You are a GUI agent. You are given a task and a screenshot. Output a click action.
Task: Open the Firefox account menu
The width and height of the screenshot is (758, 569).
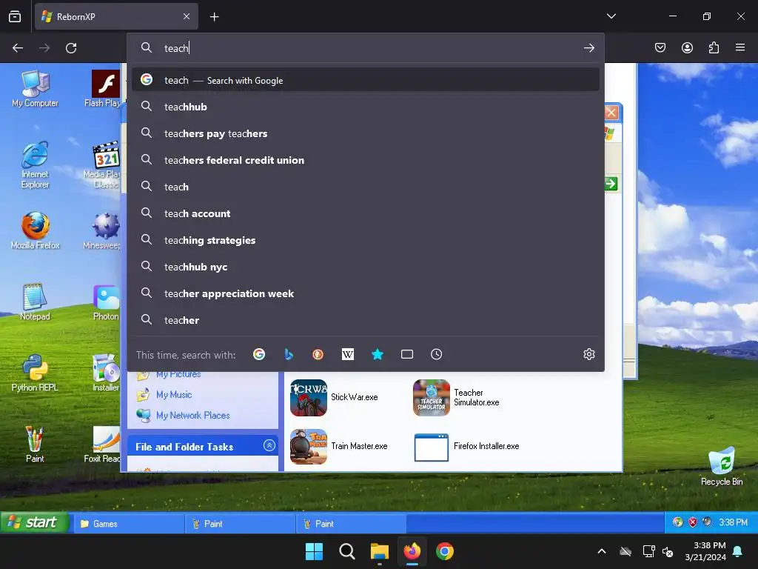(x=687, y=47)
